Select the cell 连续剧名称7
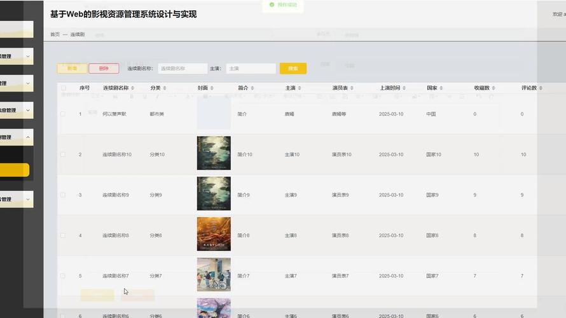The width and height of the screenshot is (566, 318). [x=116, y=276]
